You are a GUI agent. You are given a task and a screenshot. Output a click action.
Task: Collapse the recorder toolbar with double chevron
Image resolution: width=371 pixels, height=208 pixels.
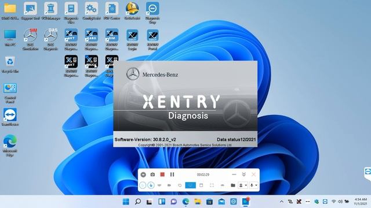point(243,174)
